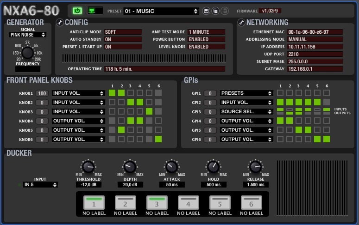Screen dimensions: 359x225
Task: Toggle GPI6 assignment box for channel 5
Action: click(317, 139)
